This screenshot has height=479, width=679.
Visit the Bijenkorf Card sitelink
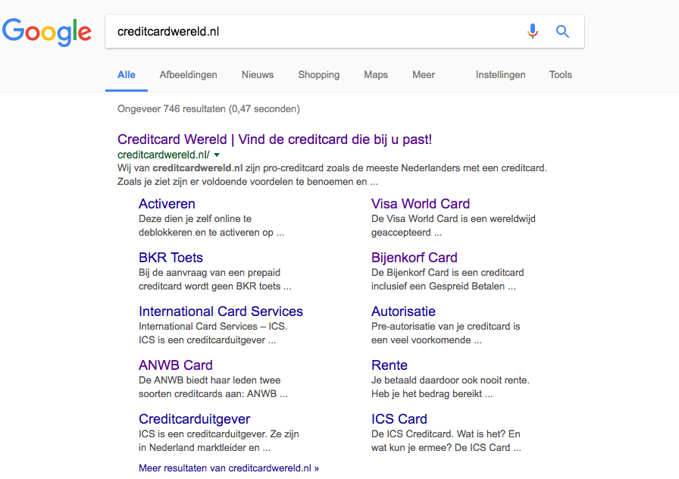414,257
